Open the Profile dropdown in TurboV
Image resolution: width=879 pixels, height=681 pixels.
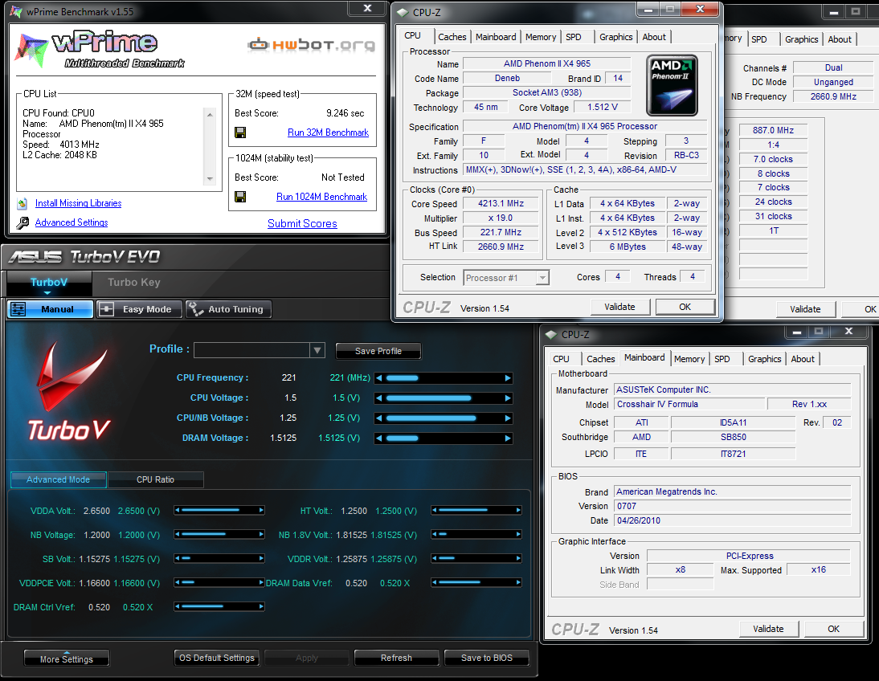[317, 350]
